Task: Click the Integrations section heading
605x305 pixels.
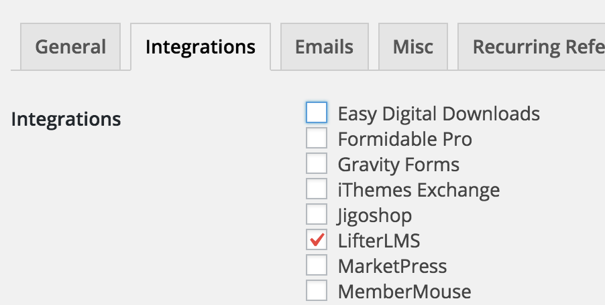Action: click(66, 119)
